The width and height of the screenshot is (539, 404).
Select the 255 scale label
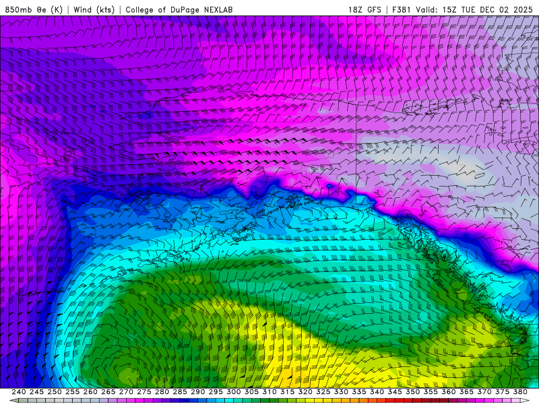[72, 392]
